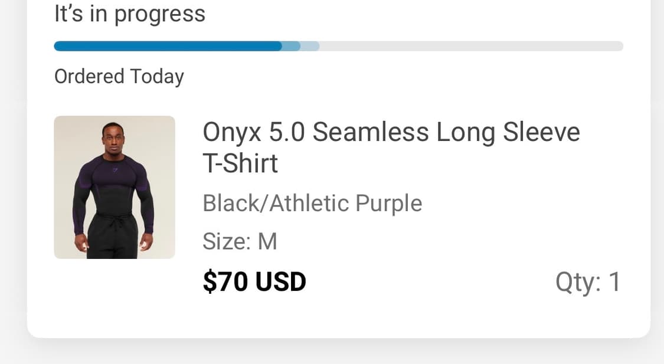The height and width of the screenshot is (364, 664).
Task: Click the dark blue filled progress segment
Action: pyautogui.click(x=168, y=46)
